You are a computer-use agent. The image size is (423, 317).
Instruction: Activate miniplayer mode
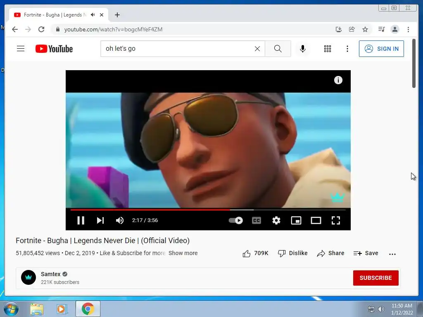click(296, 220)
